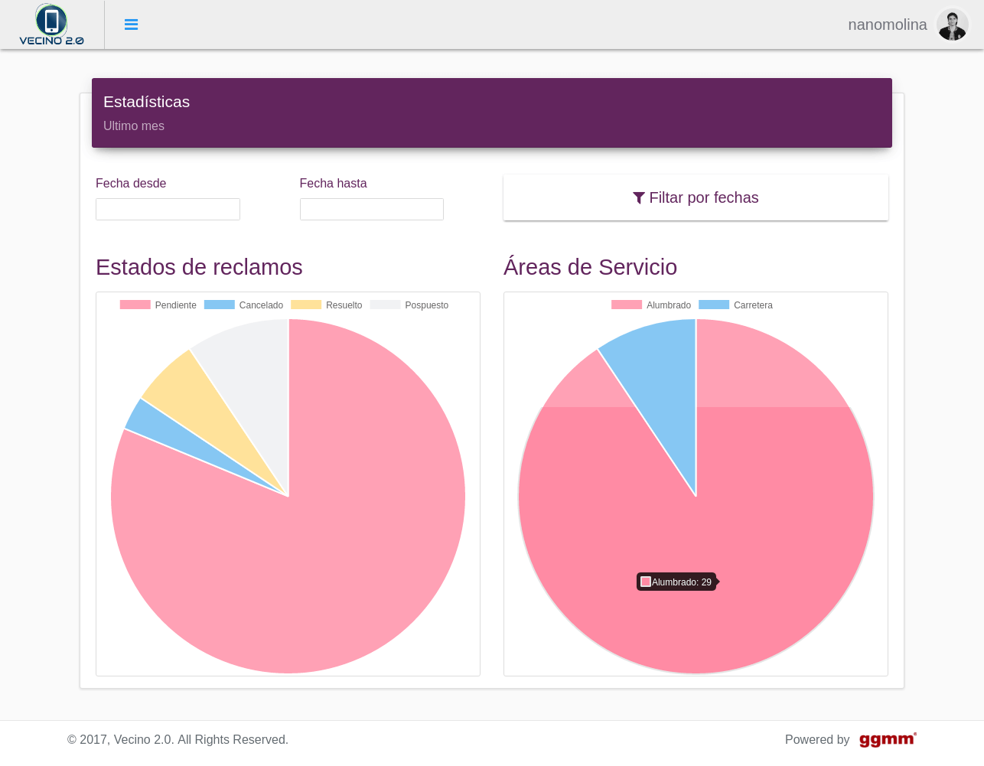
Task: Open the hamburger sidebar menu
Action: [131, 24]
